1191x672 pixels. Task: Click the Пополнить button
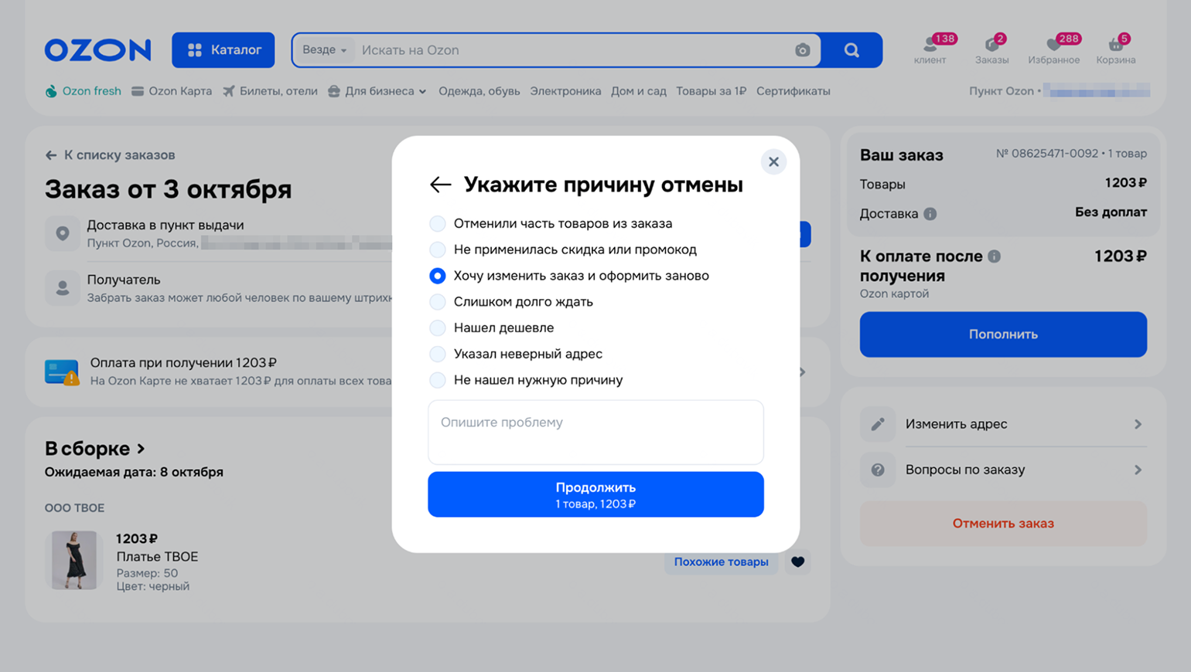(1003, 334)
